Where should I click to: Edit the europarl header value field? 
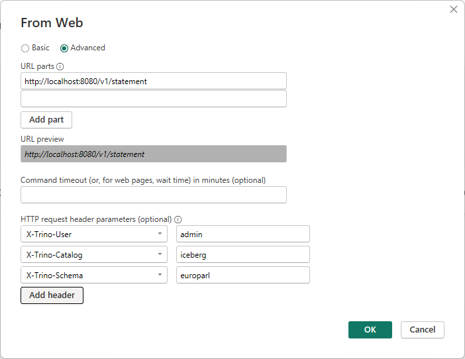tap(242, 276)
